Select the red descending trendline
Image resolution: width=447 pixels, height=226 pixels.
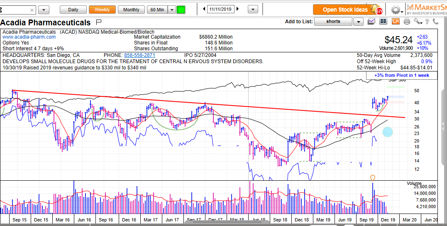tap(208, 104)
